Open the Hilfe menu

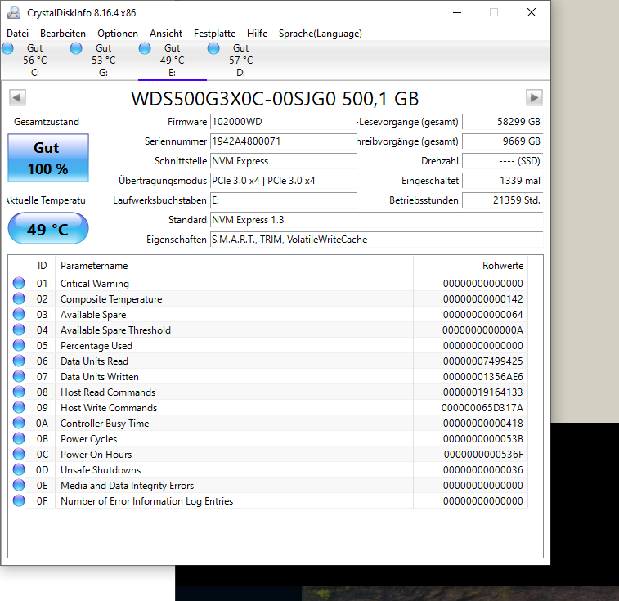[x=257, y=34]
